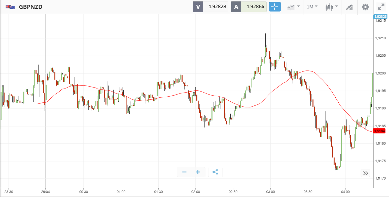Open chart settings gear
The width and height of the screenshot is (389, 197).
(x=365, y=7)
